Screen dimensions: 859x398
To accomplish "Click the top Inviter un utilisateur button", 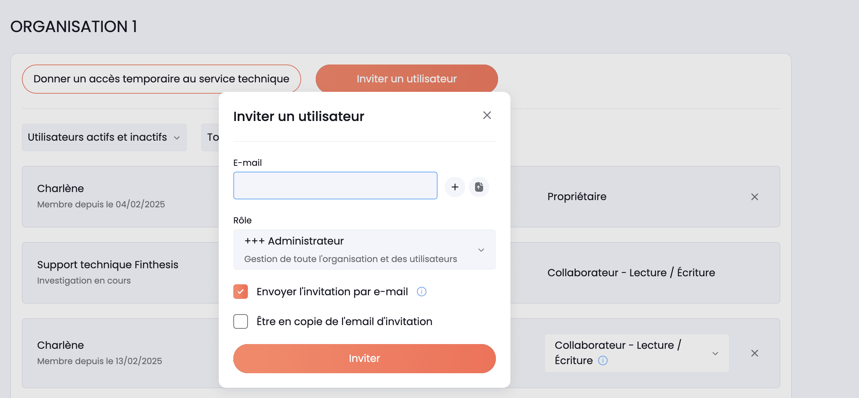I will tap(407, 79).
